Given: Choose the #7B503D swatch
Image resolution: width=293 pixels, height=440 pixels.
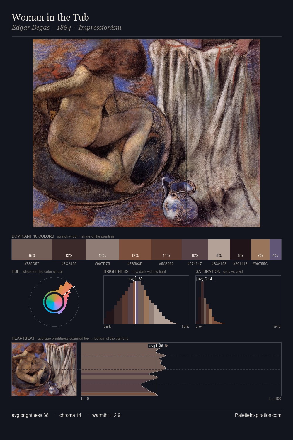Looking at the screenshot, I should (135, 250).
